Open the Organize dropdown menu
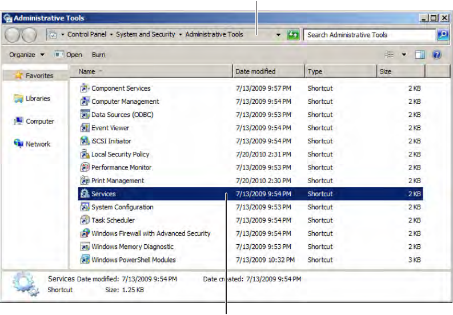The height and width of the screenshot is (315, 453). click(x=27, y=55)
